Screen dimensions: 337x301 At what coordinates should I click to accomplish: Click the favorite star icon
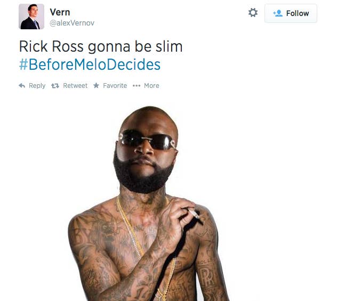click(97, 85)
